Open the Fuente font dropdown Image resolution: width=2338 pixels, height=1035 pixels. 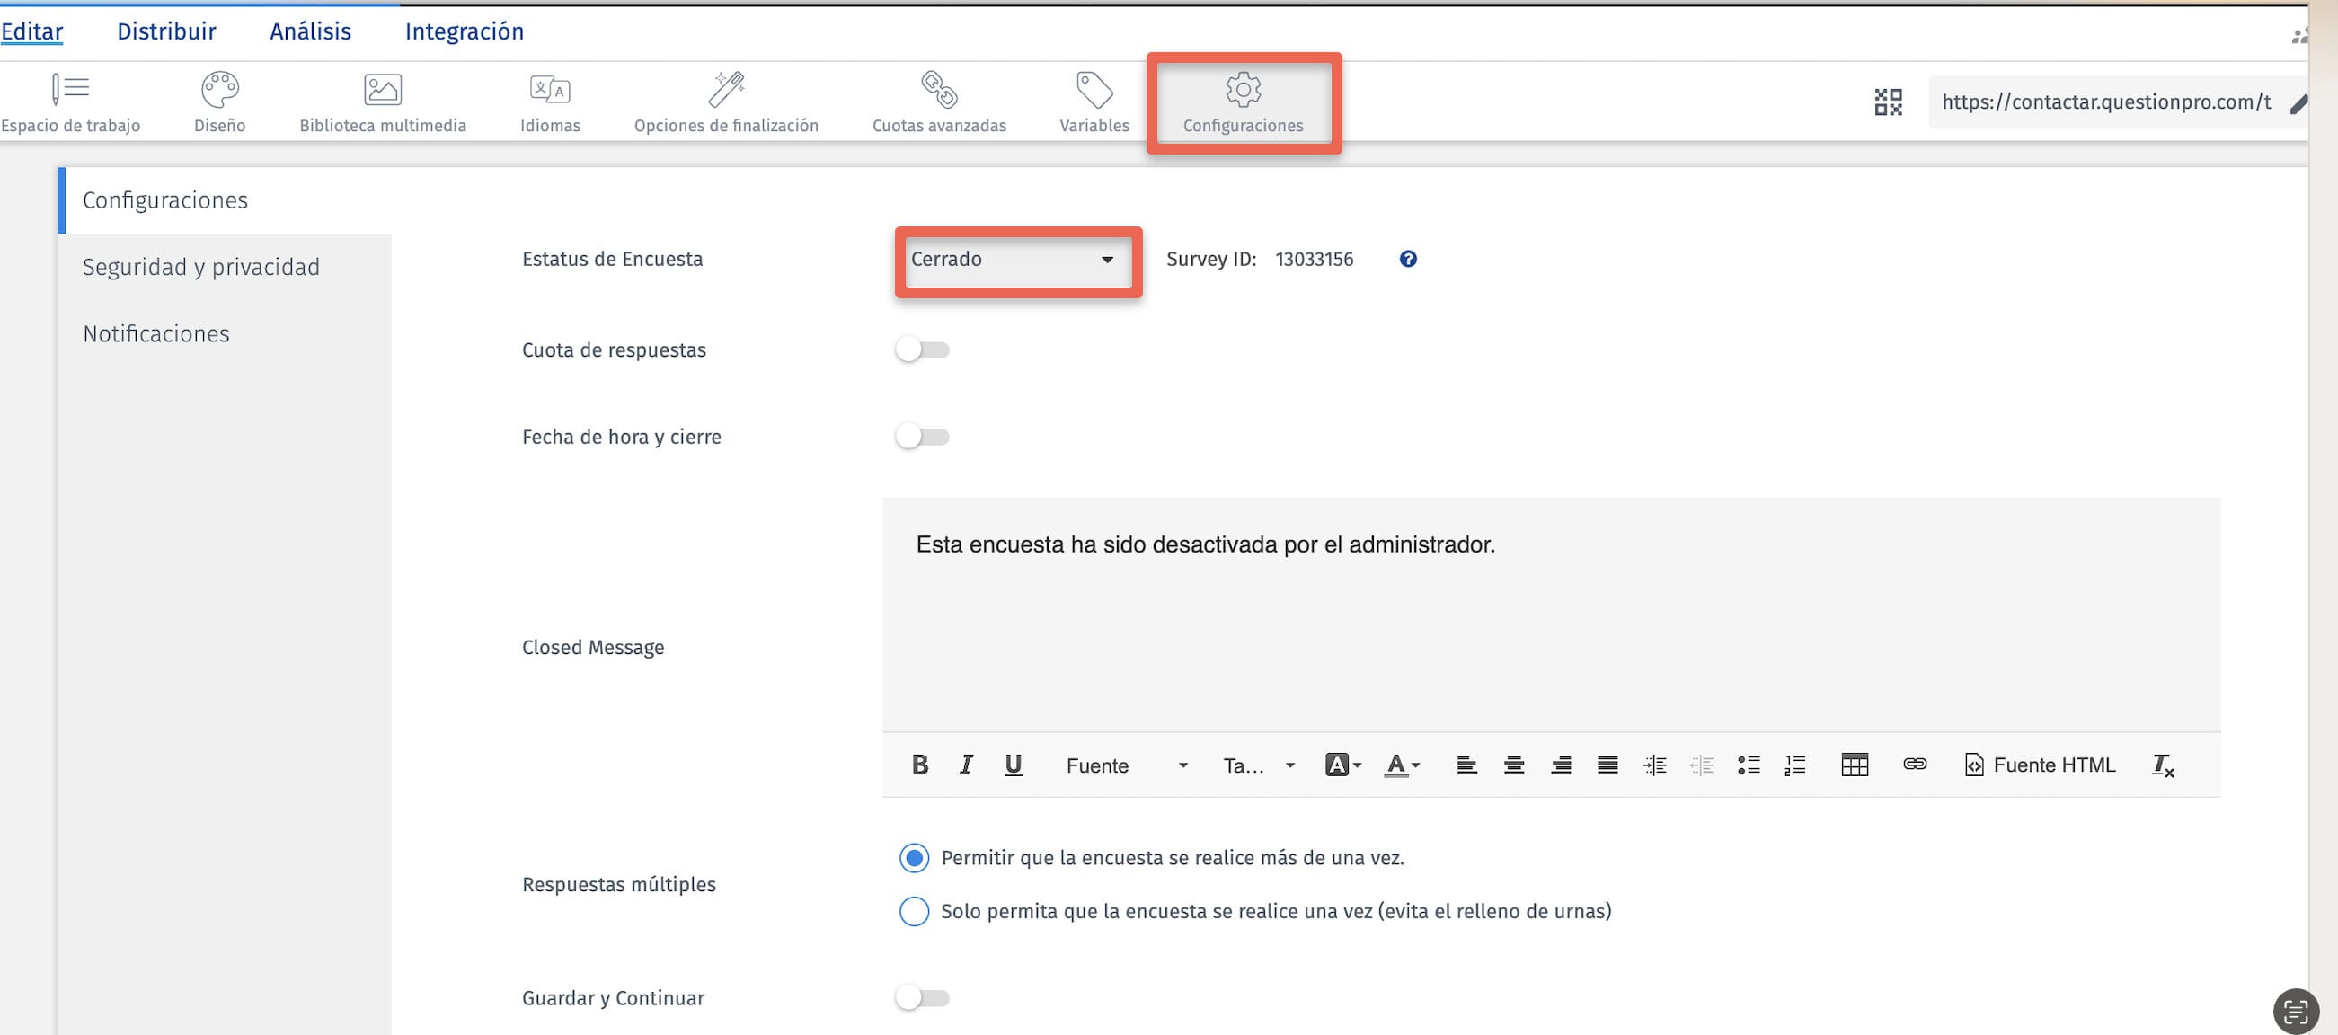pyautogui.click(x=1126, y=765)
